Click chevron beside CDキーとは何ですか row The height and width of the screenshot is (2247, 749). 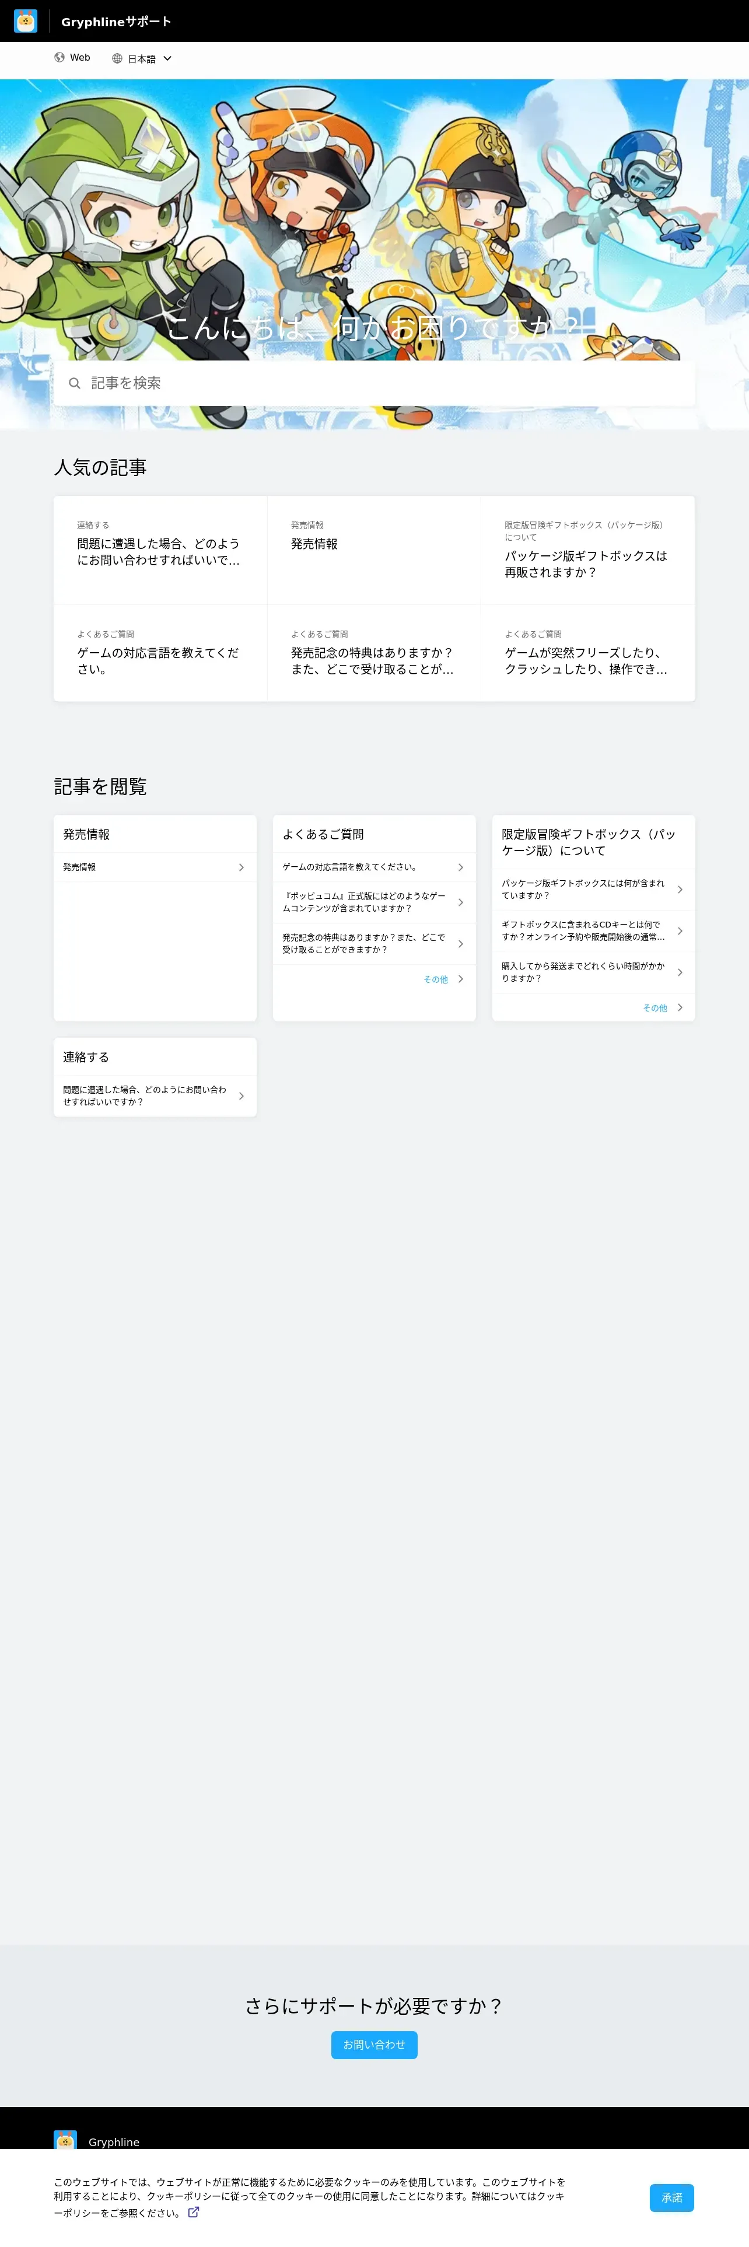680,931
